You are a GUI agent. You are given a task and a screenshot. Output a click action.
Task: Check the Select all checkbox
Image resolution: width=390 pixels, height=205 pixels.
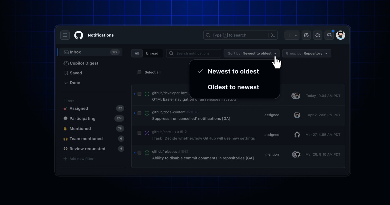139,72
